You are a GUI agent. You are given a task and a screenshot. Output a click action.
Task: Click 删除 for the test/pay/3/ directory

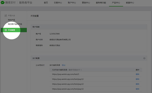coord(138,89)
